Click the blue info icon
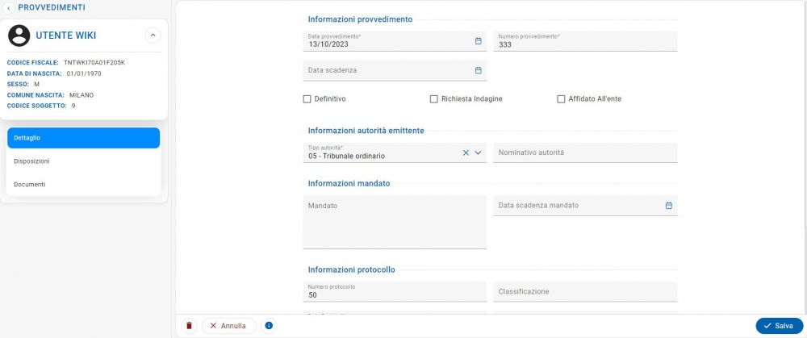 (x=269, y=326)
